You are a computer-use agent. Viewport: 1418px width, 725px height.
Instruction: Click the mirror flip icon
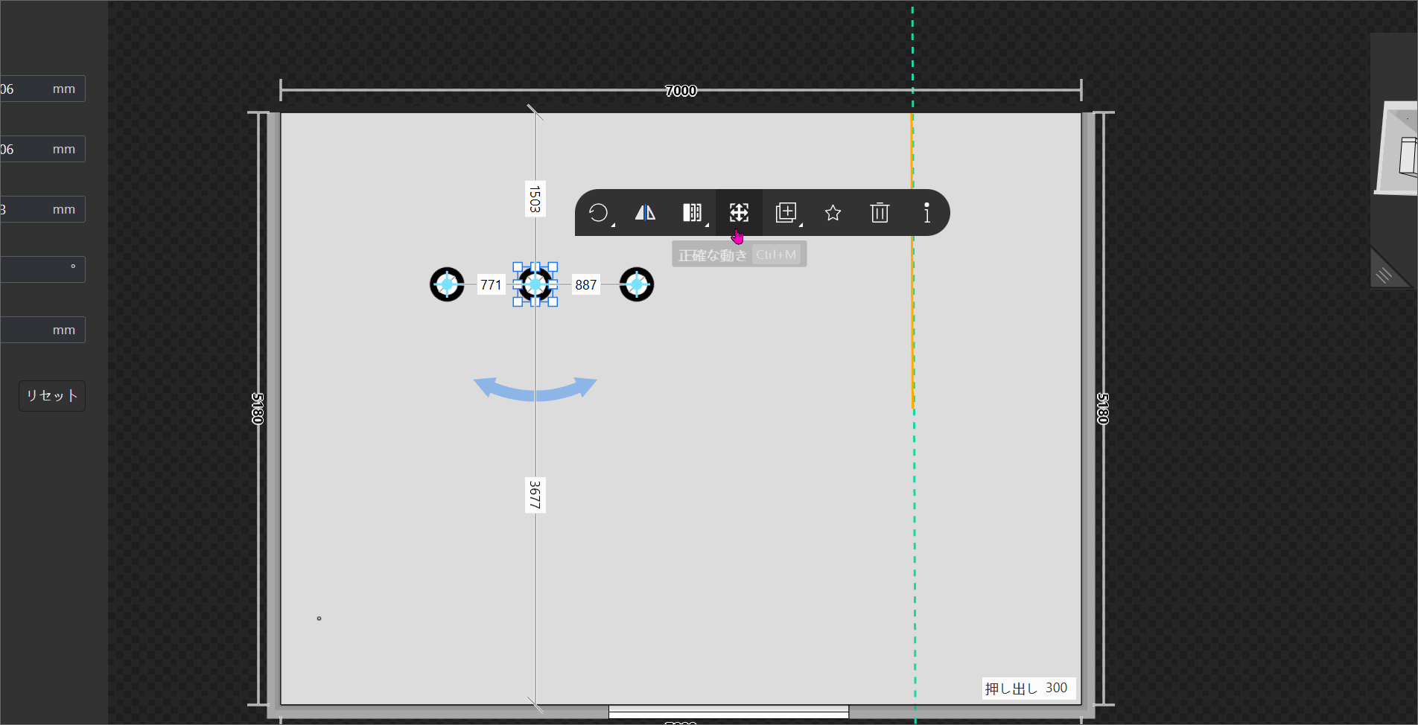(645, 213)
